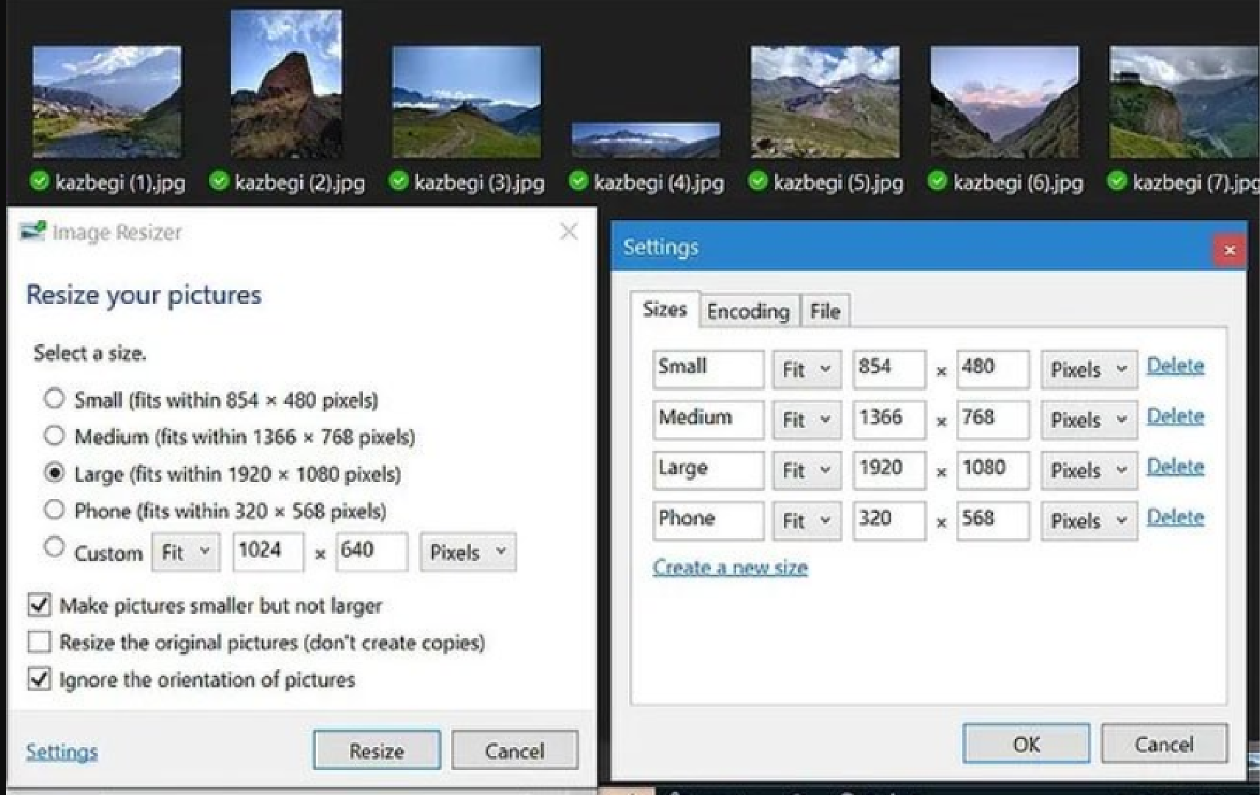The image size is (1260, 795).
Task: Choose the Phone size radio option
Action: coord(54,509)
